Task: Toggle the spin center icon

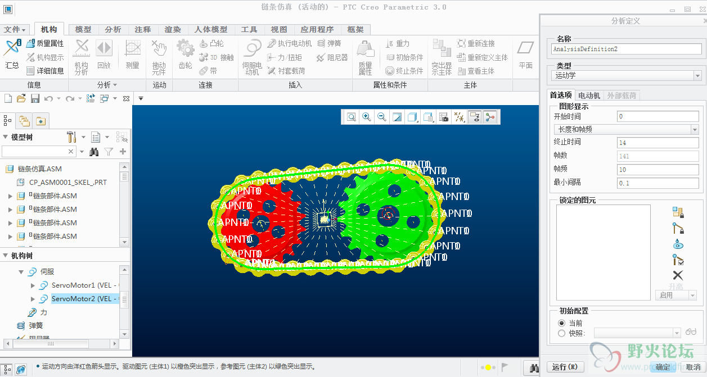Action: click(x=490, y=117)
